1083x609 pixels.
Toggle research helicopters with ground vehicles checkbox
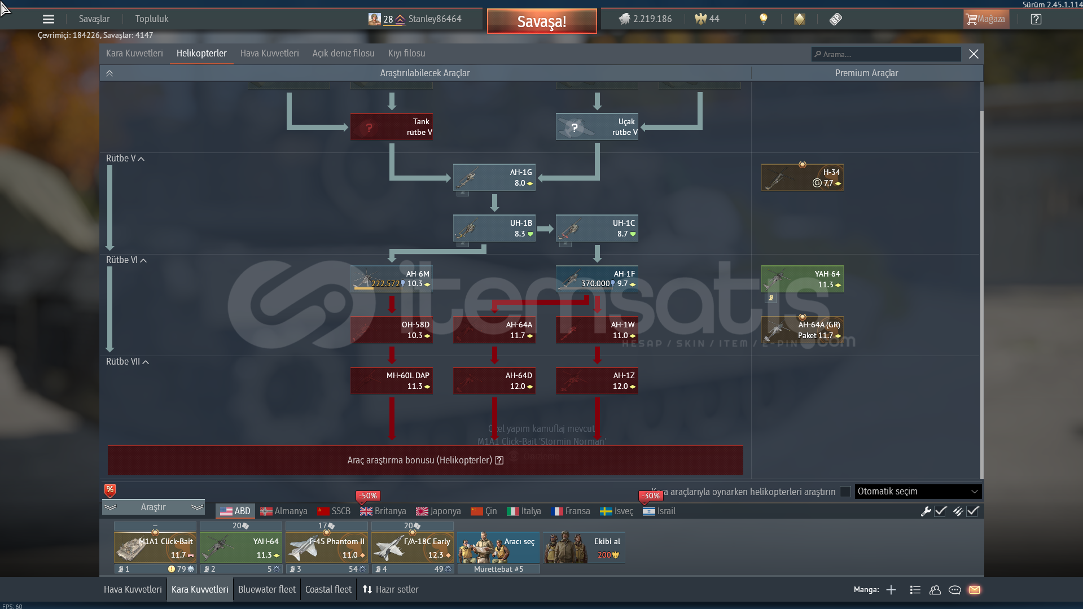click(x=845, y=492)
